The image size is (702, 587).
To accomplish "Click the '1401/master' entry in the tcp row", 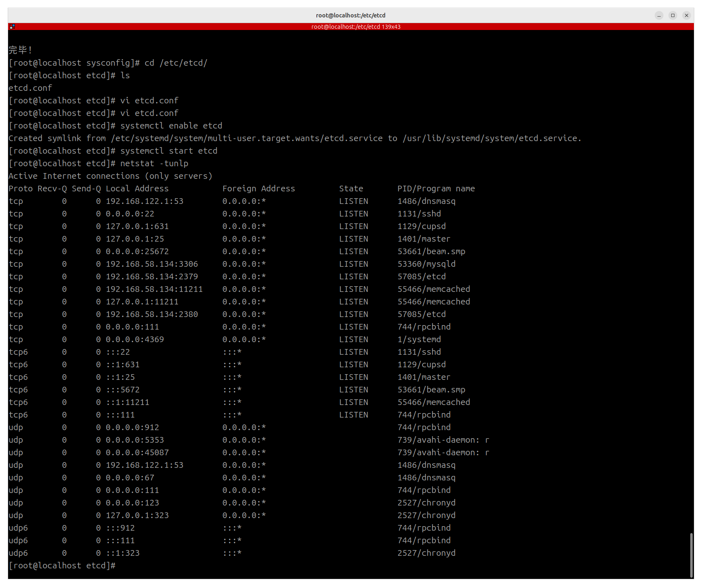I will pyautogui.click(x=424, y=239).
